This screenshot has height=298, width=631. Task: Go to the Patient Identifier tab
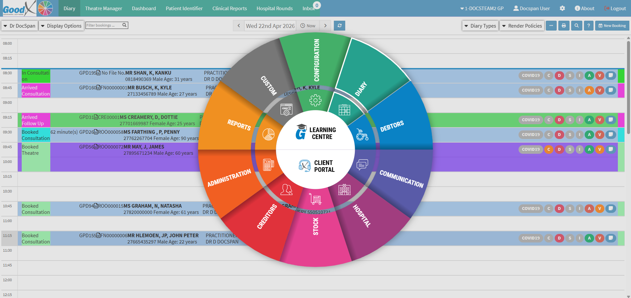184,9
